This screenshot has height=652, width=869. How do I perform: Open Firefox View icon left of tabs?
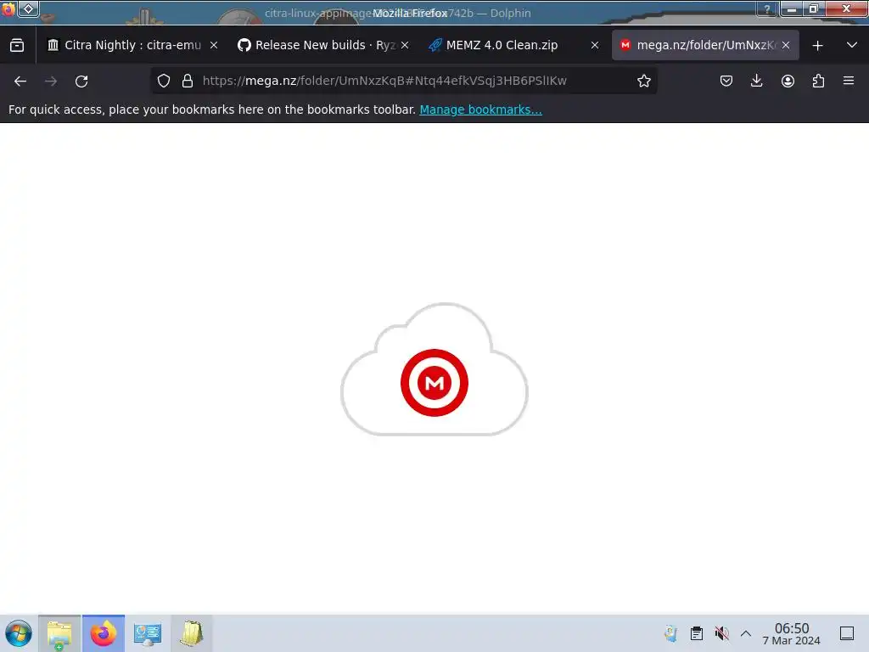coord(17,45)
